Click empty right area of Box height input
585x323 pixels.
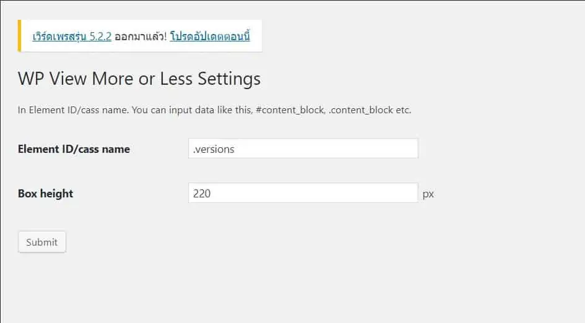[x=371, y=193]
